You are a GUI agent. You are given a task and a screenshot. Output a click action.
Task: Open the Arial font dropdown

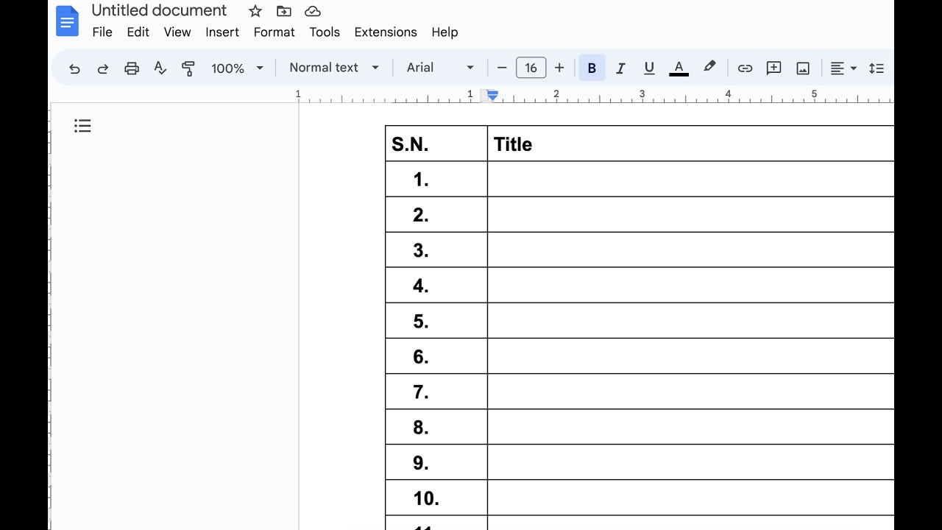coord(440,68)
